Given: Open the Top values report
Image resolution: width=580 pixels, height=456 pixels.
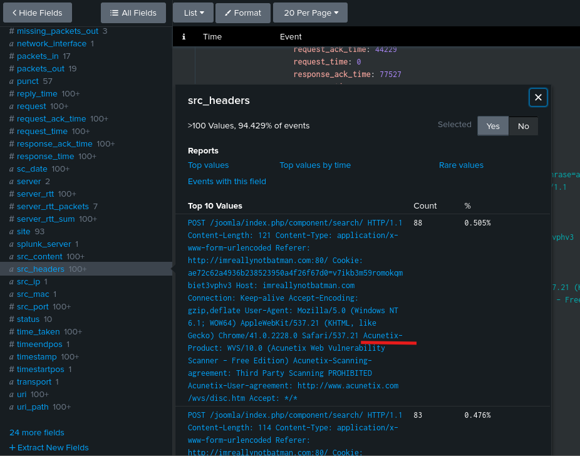Looking at the screenshot, I should coord(208,165).
